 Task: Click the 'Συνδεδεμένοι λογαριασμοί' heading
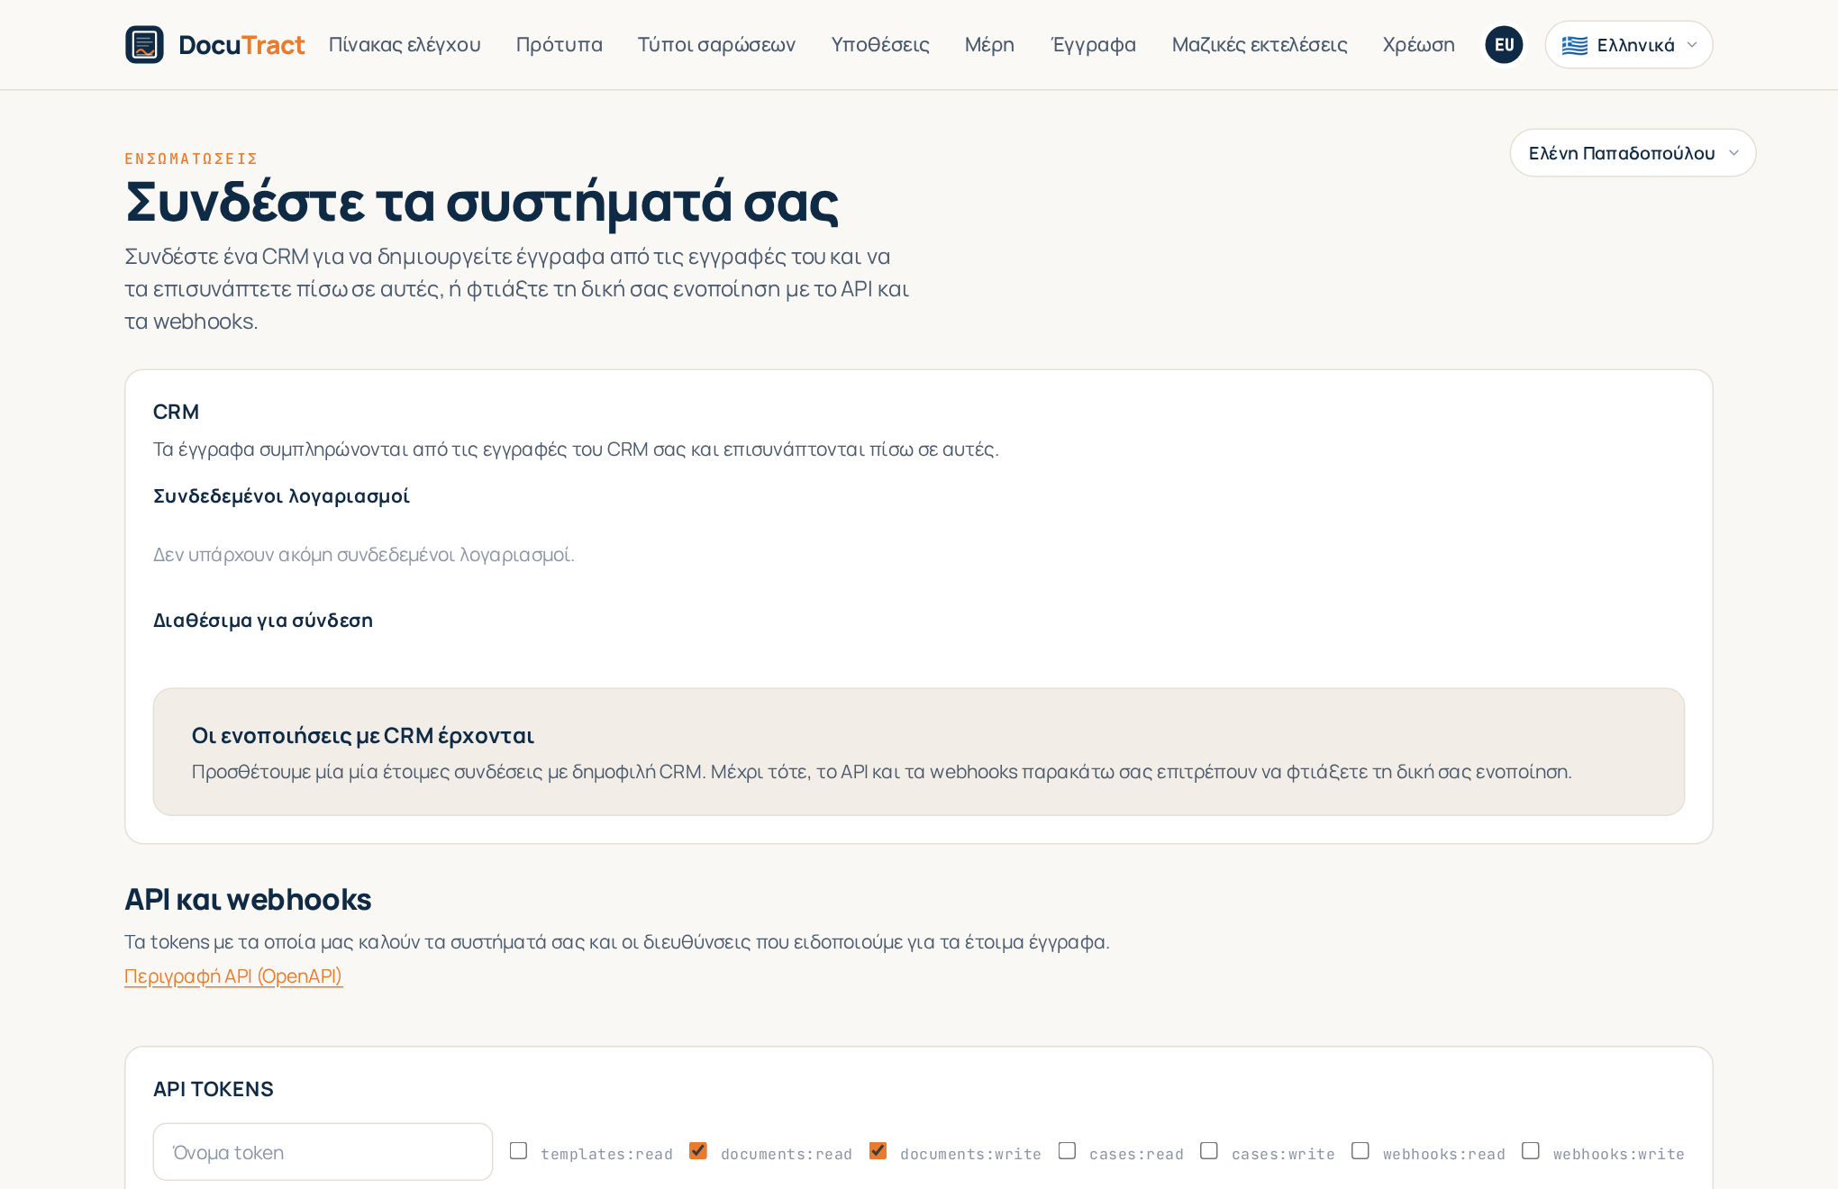click(281, 496)
